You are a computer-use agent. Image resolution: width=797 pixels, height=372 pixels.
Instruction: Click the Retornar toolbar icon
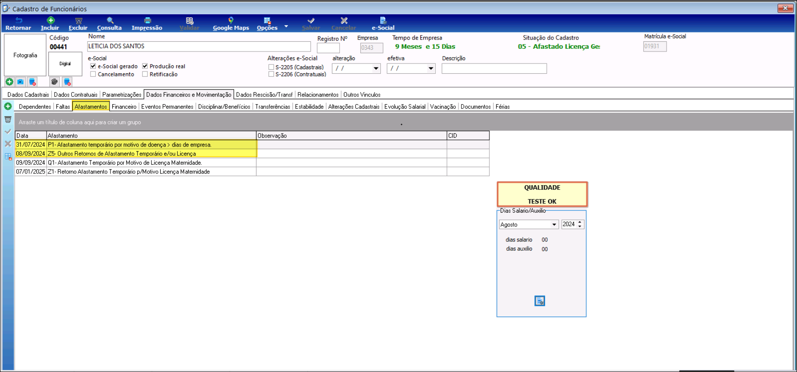click(19, 20)
